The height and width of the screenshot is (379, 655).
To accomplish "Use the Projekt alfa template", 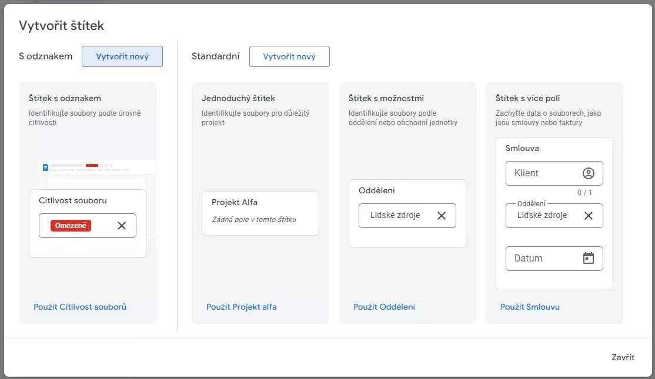I will click(x=242, y=307).
